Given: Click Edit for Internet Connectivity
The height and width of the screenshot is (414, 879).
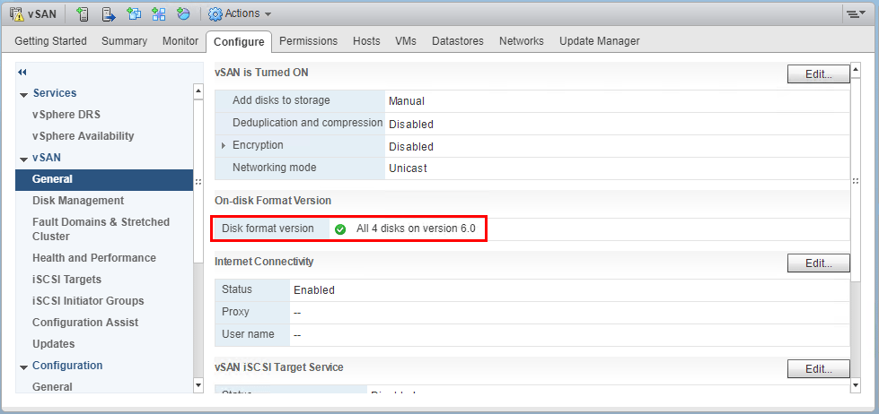Looking at the screenshot, I should (818, 263).
